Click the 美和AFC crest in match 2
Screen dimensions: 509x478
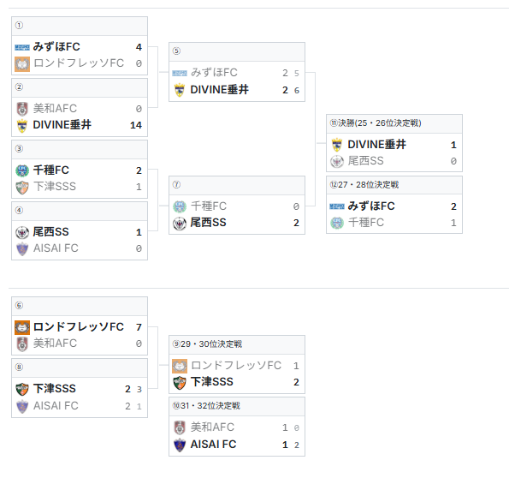(22, 109)
